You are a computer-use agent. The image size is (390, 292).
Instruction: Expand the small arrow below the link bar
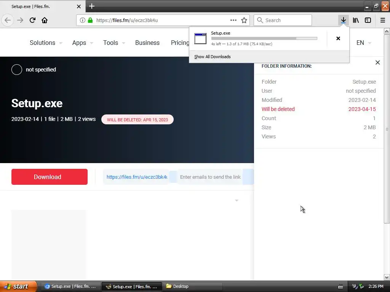237,200
